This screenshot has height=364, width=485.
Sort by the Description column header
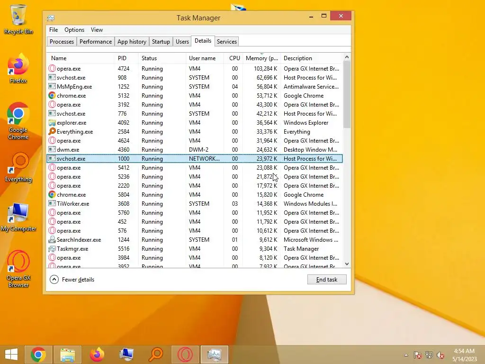[x=312, y=58]
